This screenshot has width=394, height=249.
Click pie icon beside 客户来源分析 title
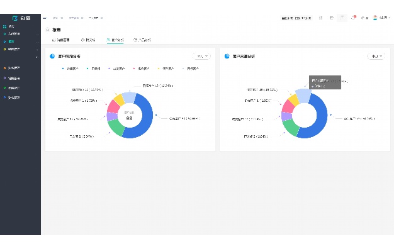(227, 56)
